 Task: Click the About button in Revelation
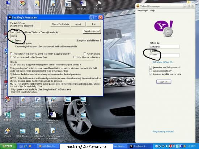click(78, 24)
